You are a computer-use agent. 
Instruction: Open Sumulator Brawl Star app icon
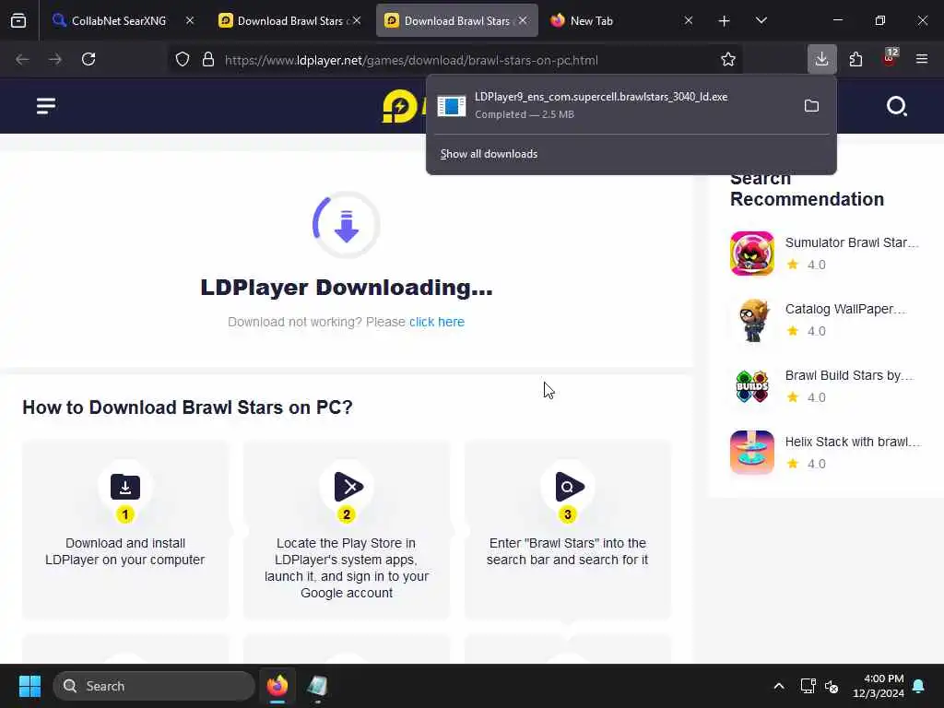pos(752,253)
